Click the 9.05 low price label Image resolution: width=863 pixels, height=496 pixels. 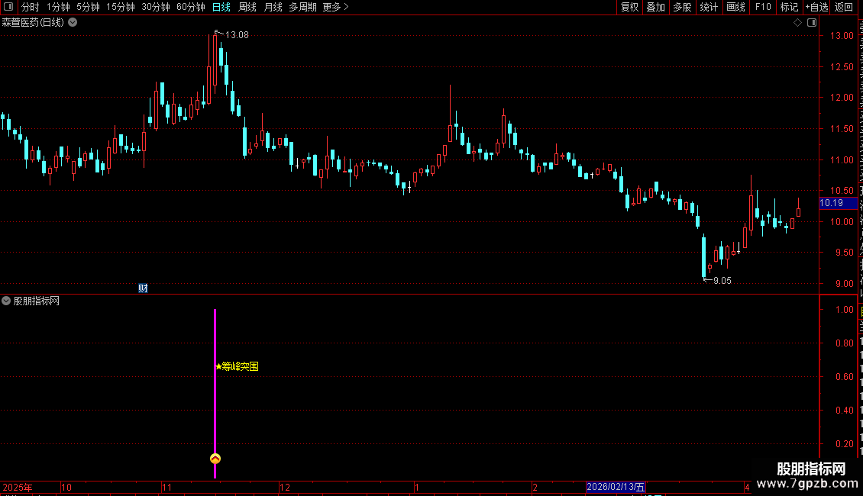[x=722, y=281]
